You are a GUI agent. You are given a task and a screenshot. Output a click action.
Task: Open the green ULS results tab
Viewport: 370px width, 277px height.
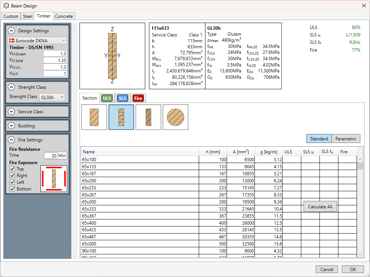(x=107, y=98)
